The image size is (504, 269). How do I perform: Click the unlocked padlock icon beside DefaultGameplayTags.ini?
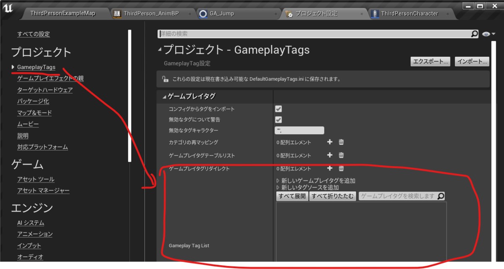(165, 79)
